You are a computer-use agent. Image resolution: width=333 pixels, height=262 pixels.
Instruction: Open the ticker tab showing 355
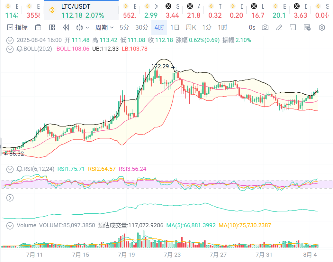33,11
